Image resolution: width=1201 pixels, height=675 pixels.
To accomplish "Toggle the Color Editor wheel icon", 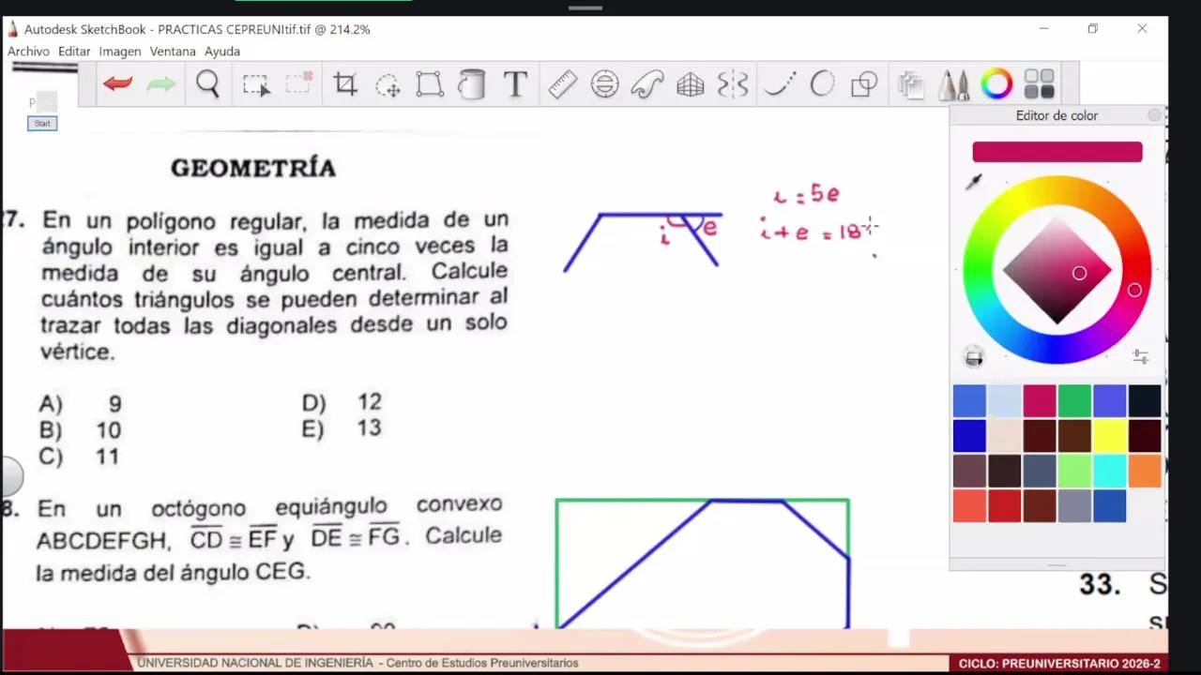I will pyautogui.click(x=996, y=84).
